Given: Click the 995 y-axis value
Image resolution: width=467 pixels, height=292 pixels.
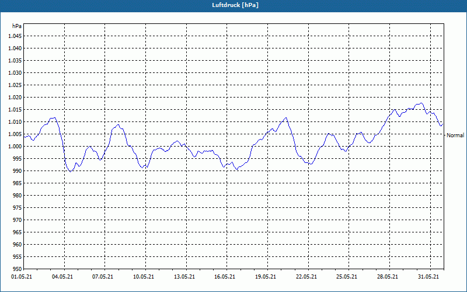Looking at the screenshot, I should [x=18, y=158].
